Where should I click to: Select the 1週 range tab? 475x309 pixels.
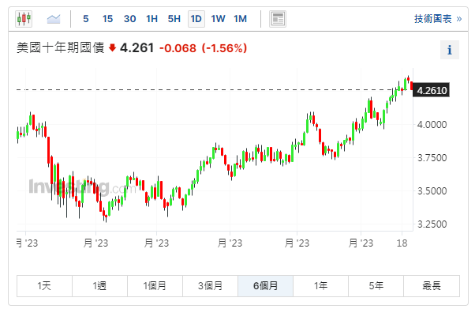[x=99, y=286]
